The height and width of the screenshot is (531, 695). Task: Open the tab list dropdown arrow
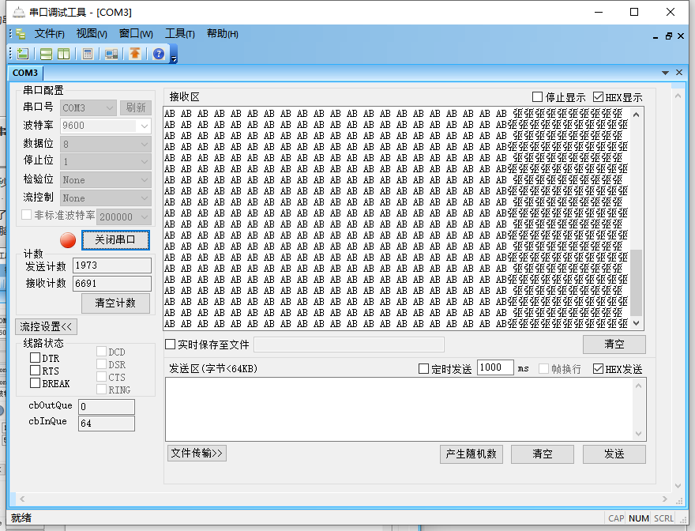click(x=665, y=73)
